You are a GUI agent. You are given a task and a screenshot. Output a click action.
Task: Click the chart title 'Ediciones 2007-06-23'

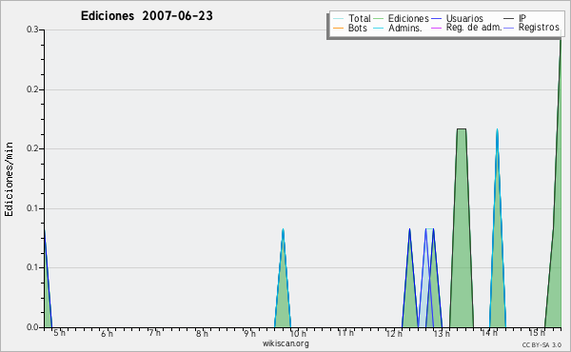(147, 16)
